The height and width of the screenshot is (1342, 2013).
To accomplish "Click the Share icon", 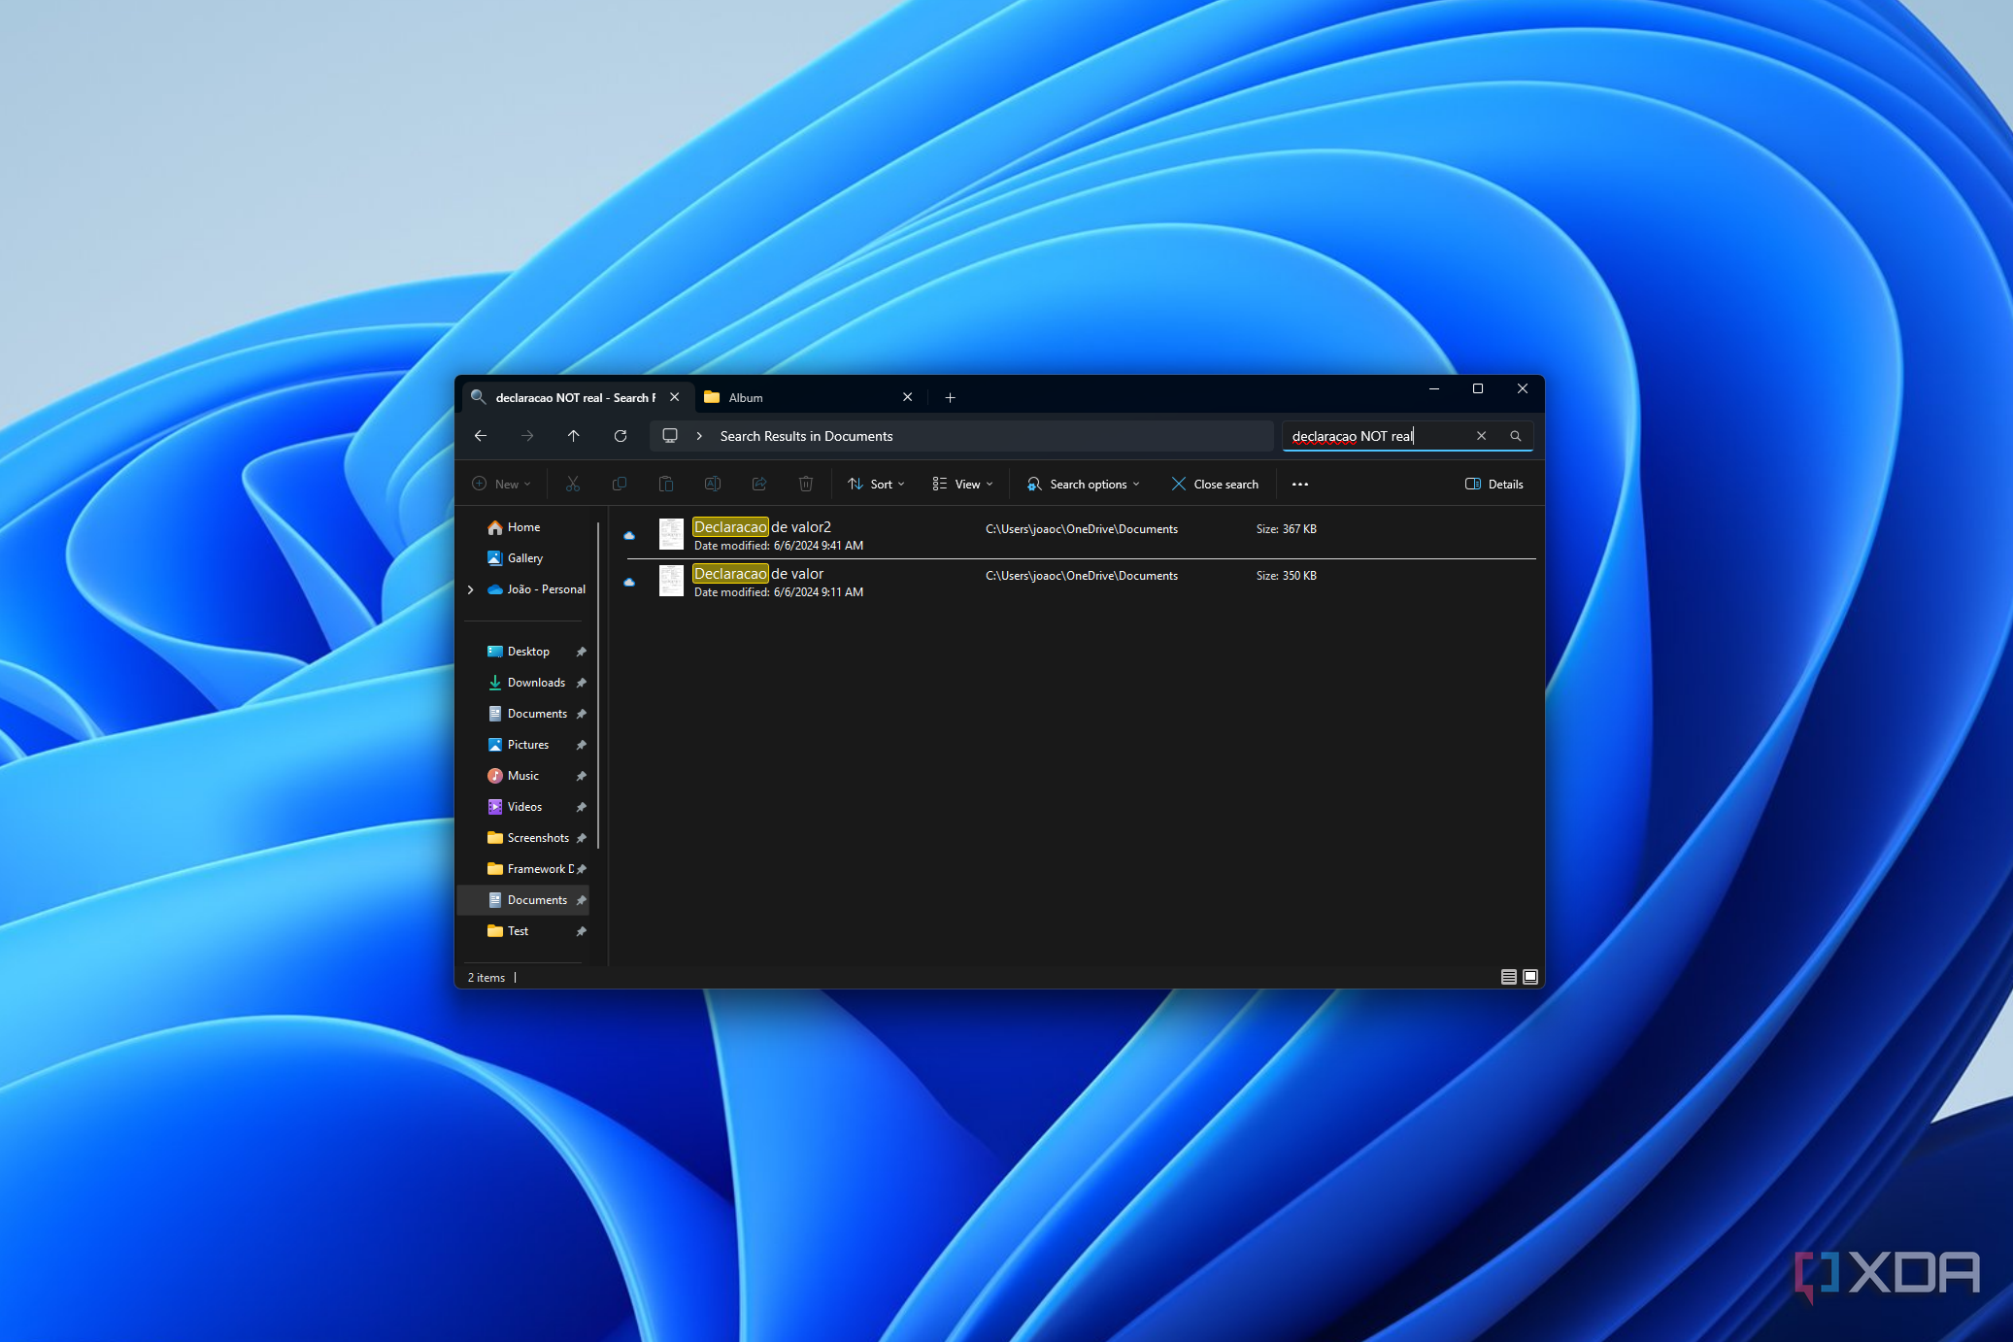I will click(759, 484).
